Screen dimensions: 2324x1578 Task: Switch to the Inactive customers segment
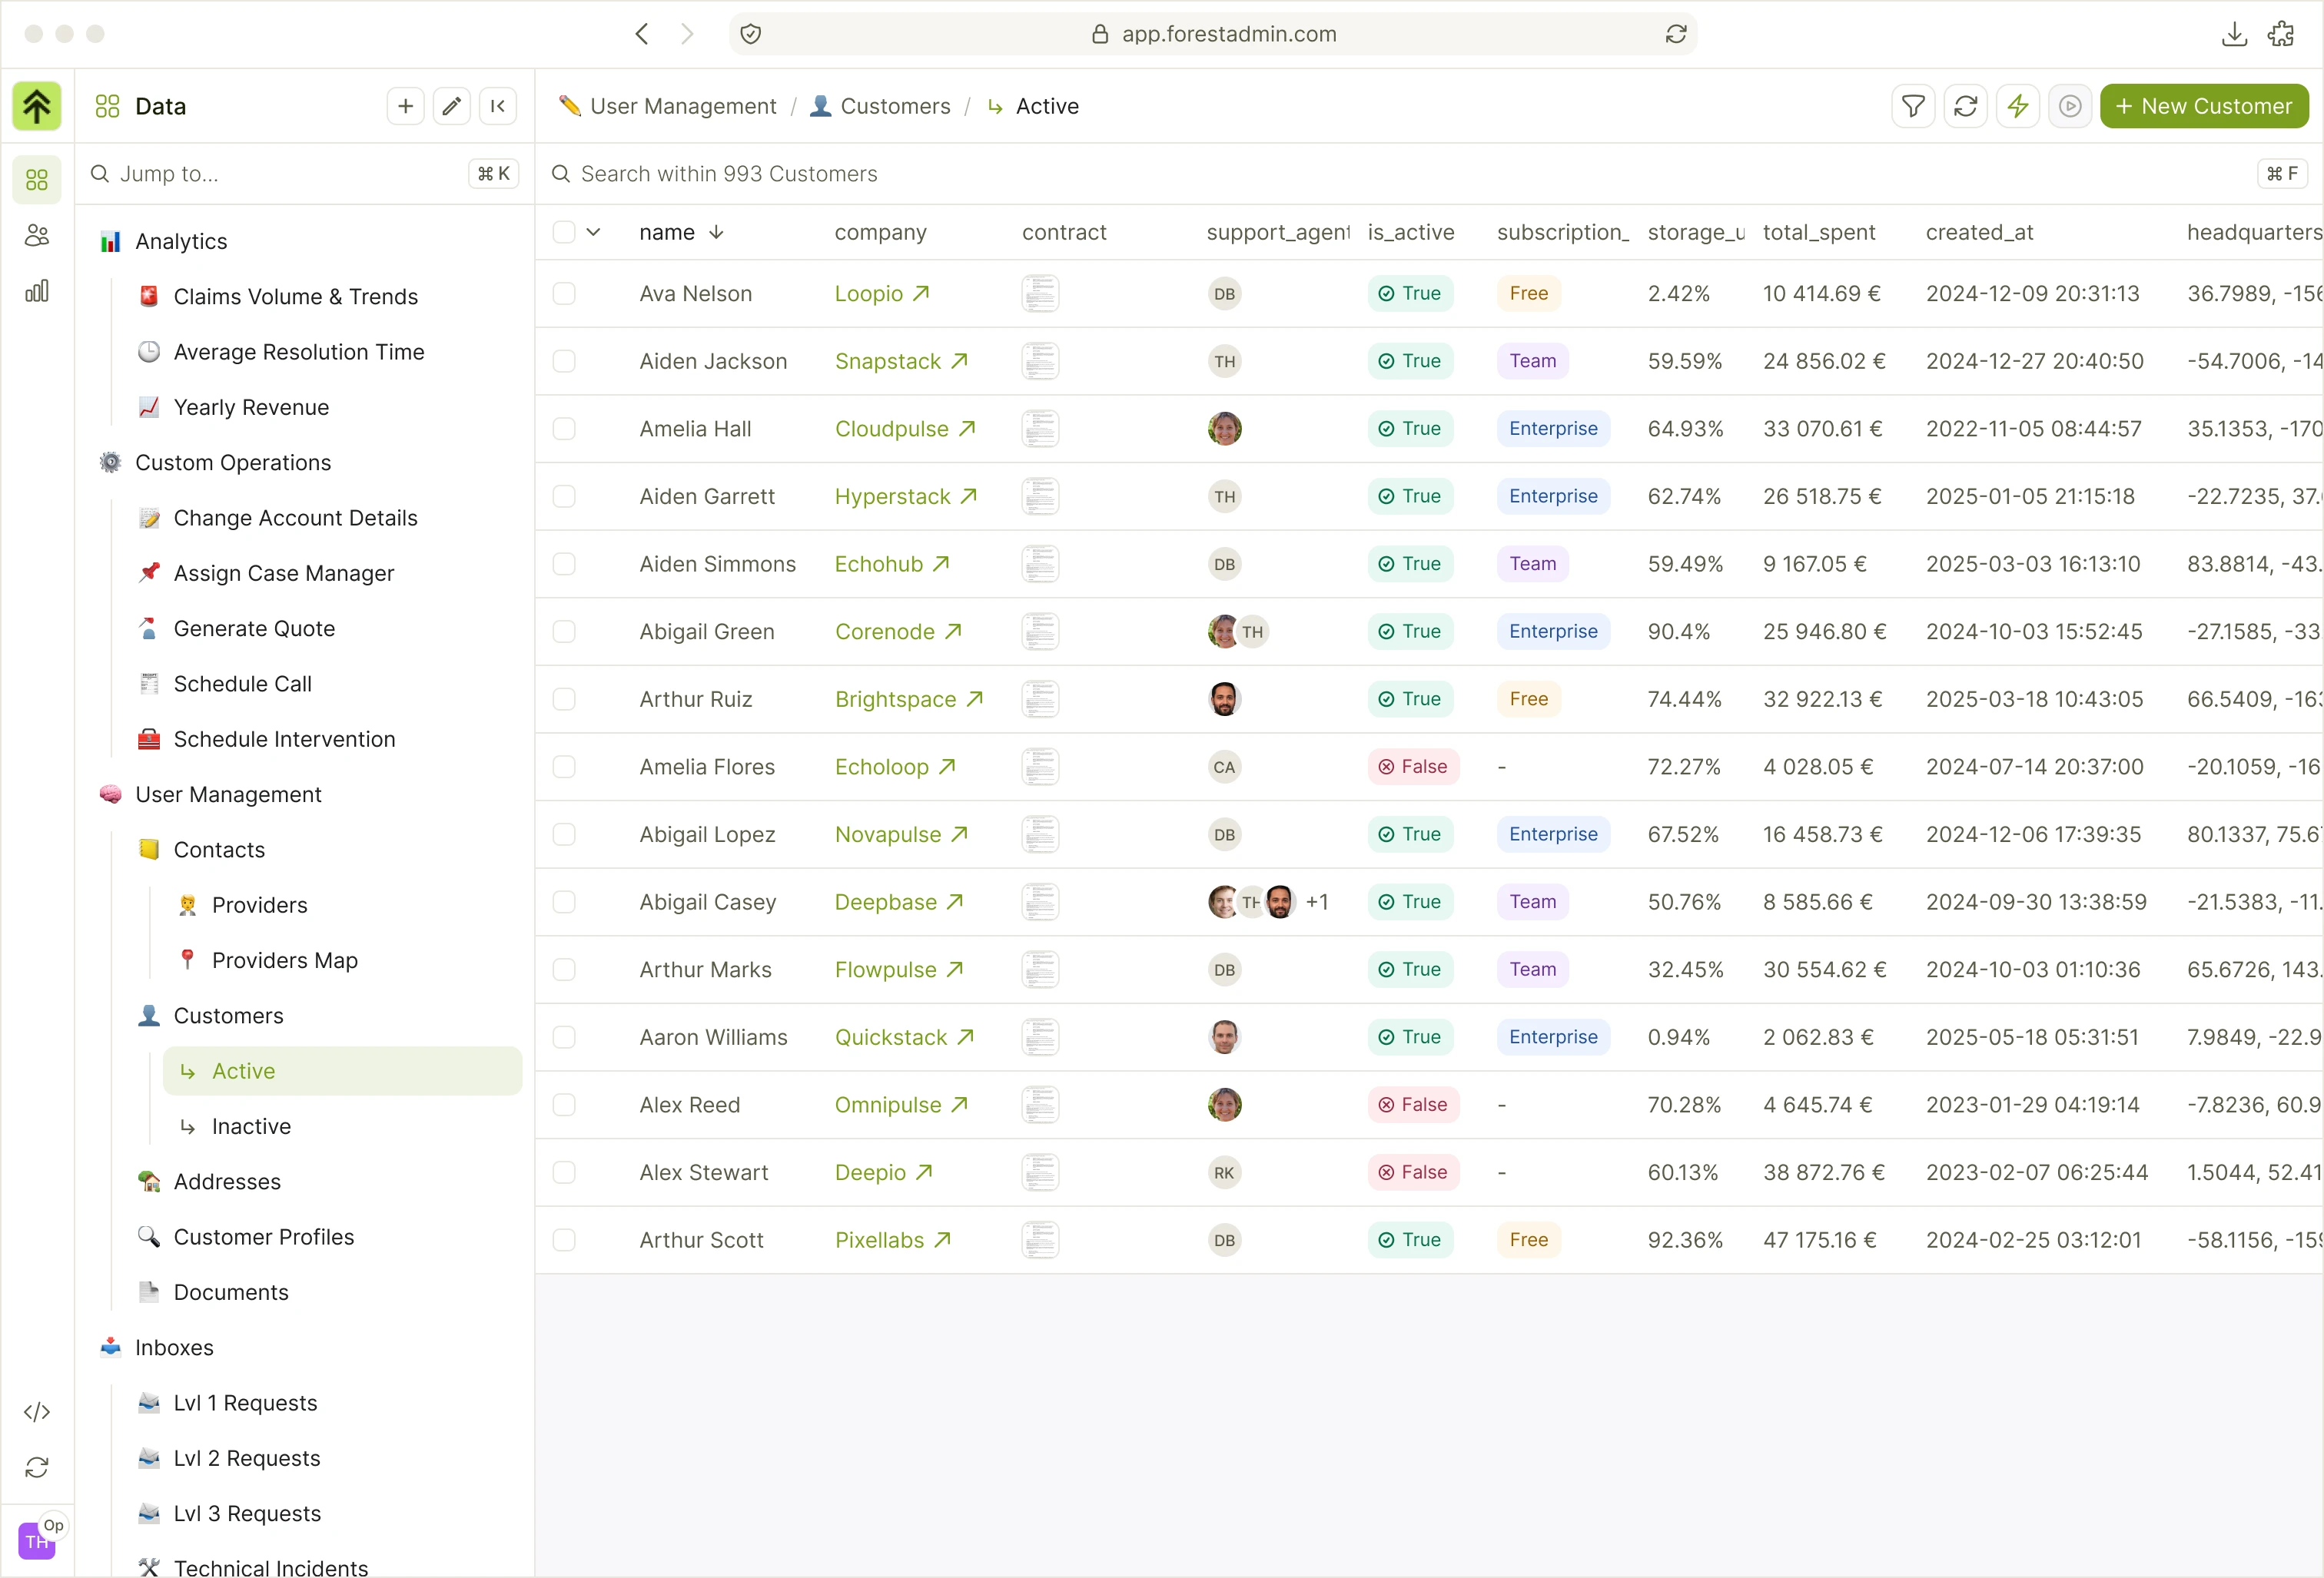tap(251, 1126)
